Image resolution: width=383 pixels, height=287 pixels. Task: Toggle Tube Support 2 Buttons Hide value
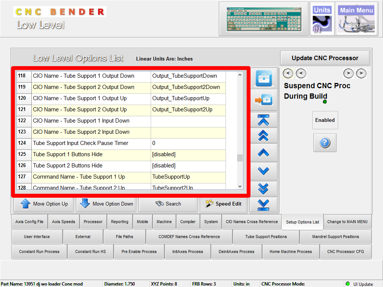click(188, 166)
